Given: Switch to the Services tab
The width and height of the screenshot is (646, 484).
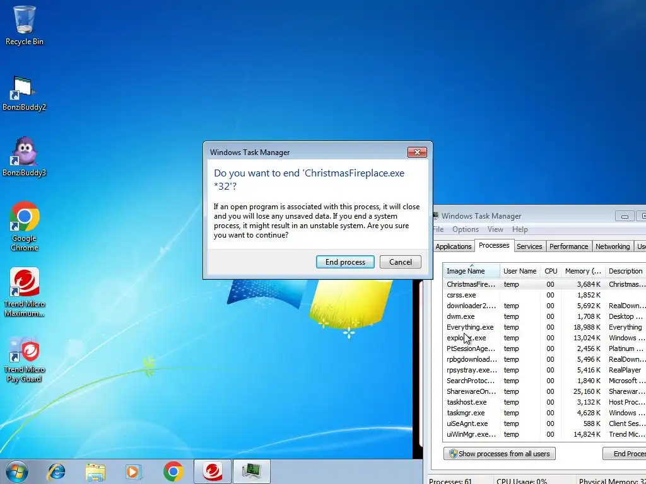Looking at the screenshot, I should 529,246.
